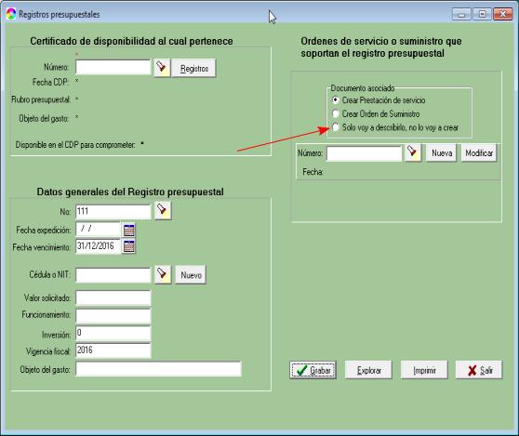Close the Registros presupuestales window

(503, 14)
